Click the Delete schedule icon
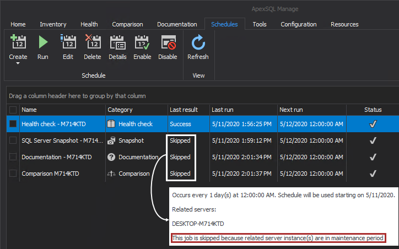This screenshot has width=399, height=249. [x=93, y=42]
